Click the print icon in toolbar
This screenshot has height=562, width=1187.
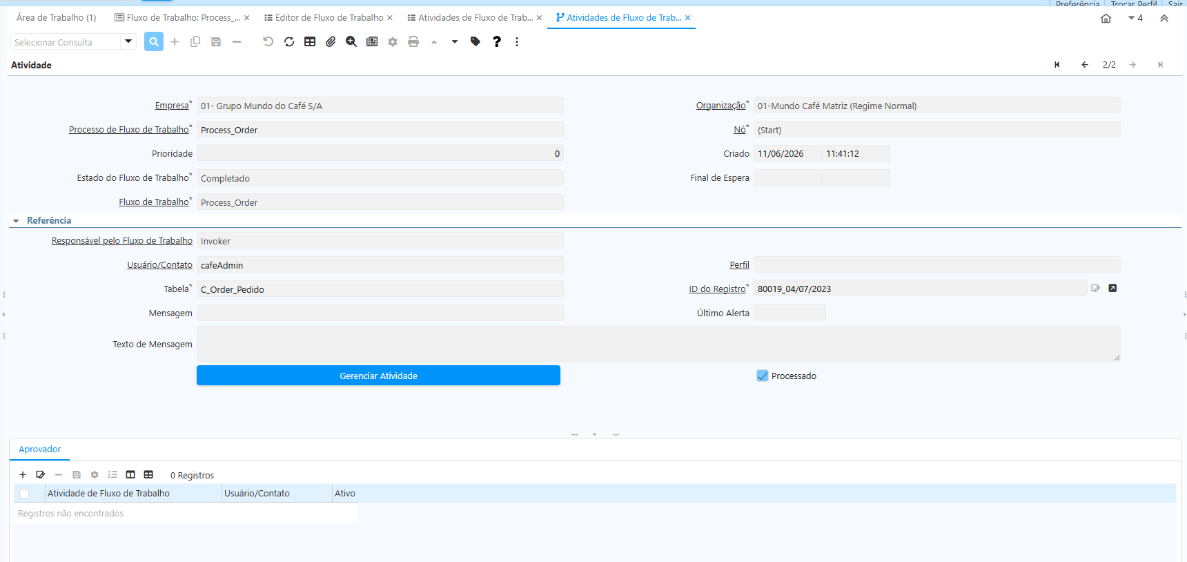click(413, 42)
